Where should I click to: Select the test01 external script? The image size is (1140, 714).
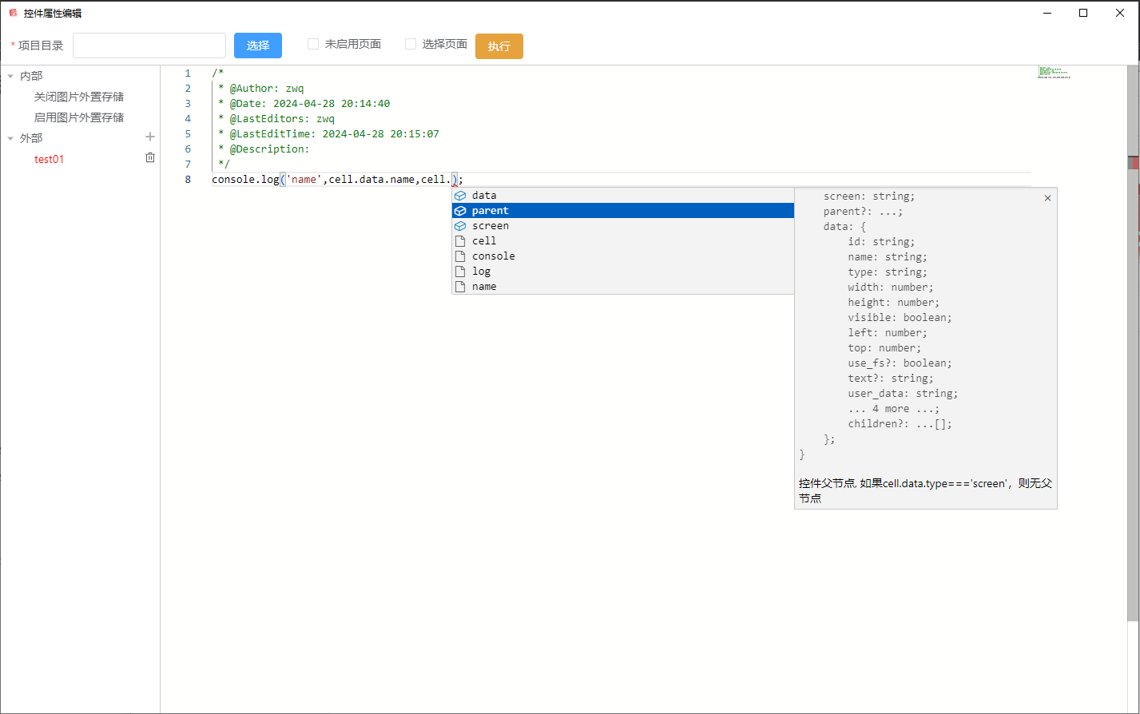[x=49, y=159]
